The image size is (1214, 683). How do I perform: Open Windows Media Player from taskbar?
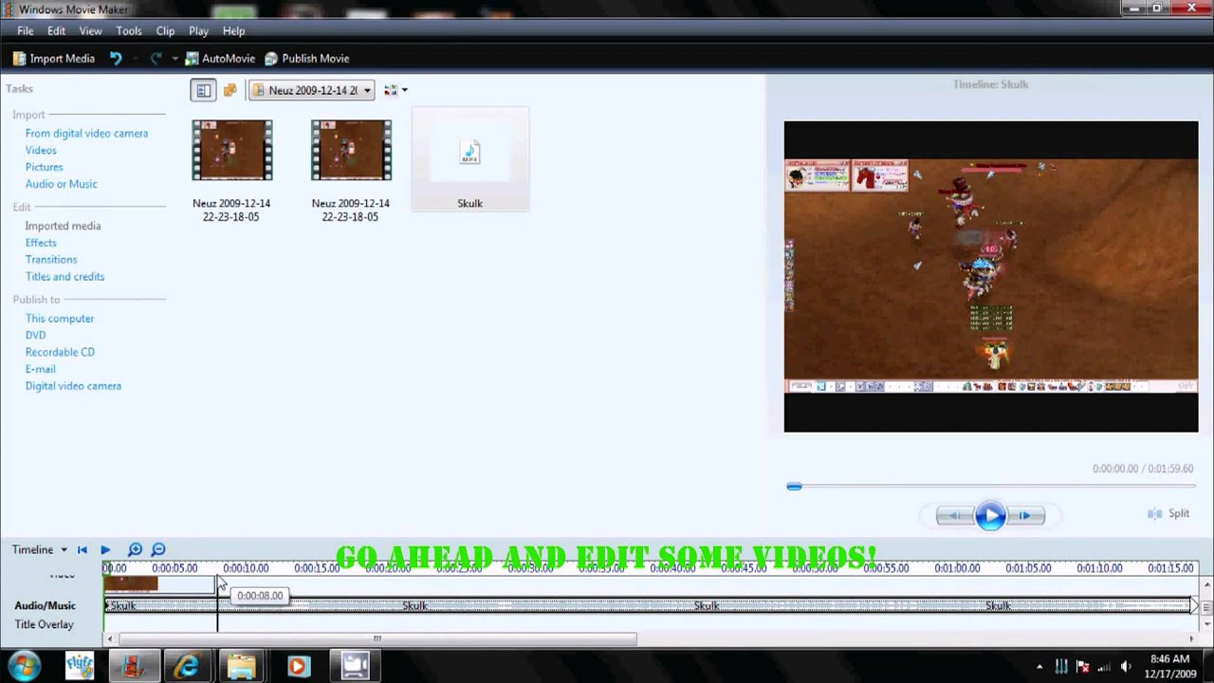(298, 666)
